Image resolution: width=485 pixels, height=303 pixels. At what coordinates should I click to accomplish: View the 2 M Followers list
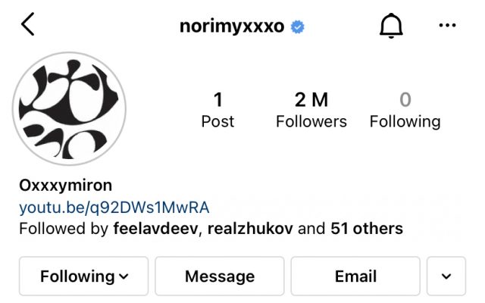coord(311,109)
